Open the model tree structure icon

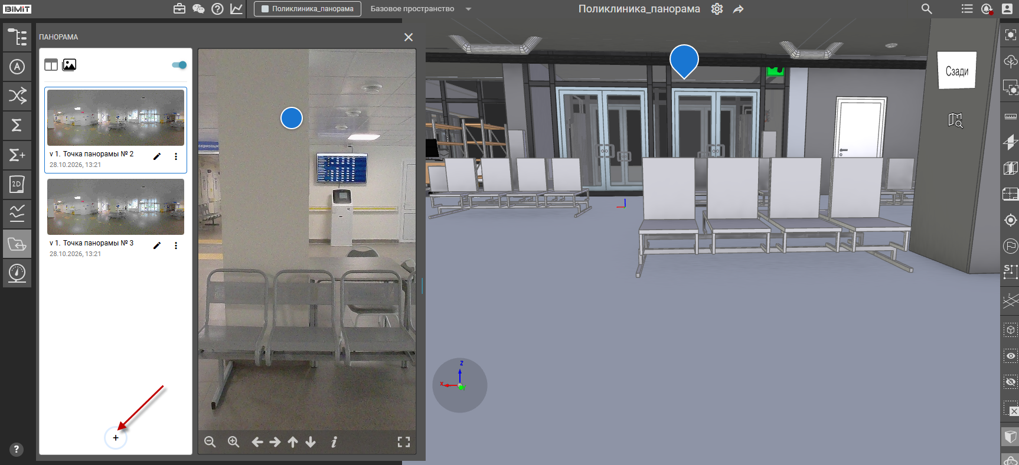click(x=17, y=37)
